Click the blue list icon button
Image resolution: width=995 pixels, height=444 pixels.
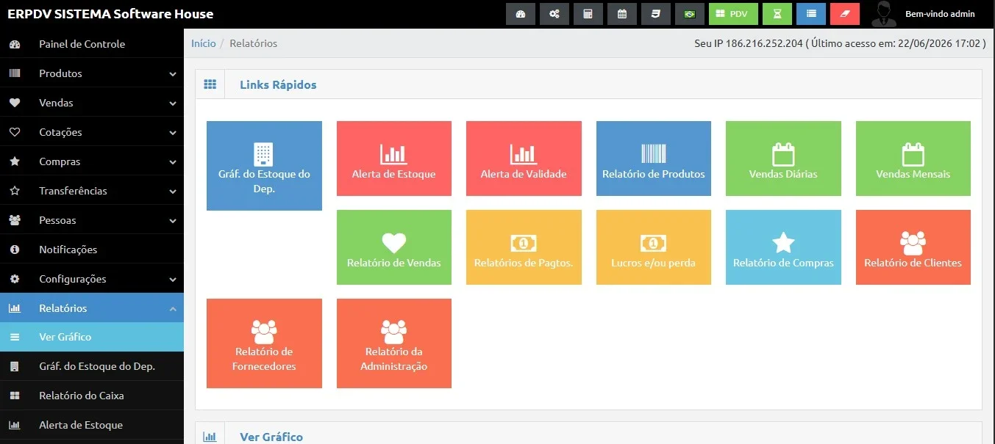(x=811, y=14)
